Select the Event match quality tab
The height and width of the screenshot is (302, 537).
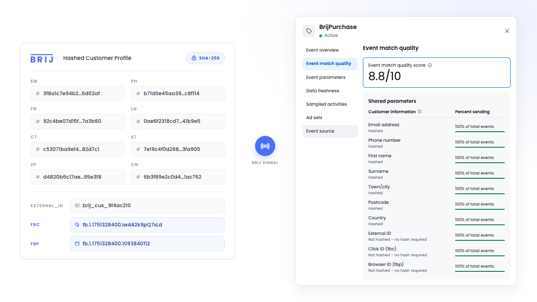(x=330, y=64)
